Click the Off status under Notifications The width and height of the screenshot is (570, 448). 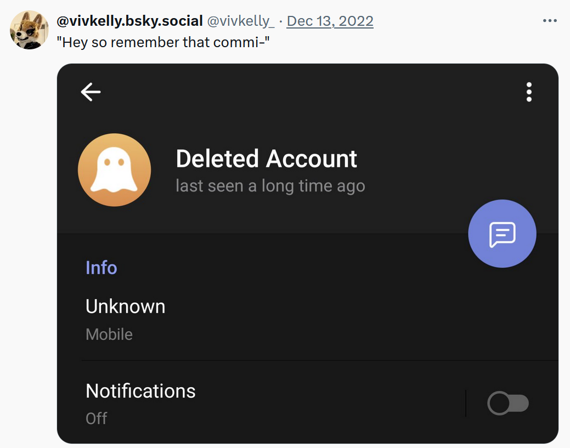[x=97, y=418]
